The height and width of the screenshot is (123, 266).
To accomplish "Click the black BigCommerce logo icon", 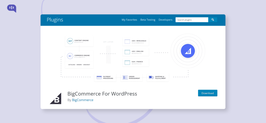I will pos(56,98).
